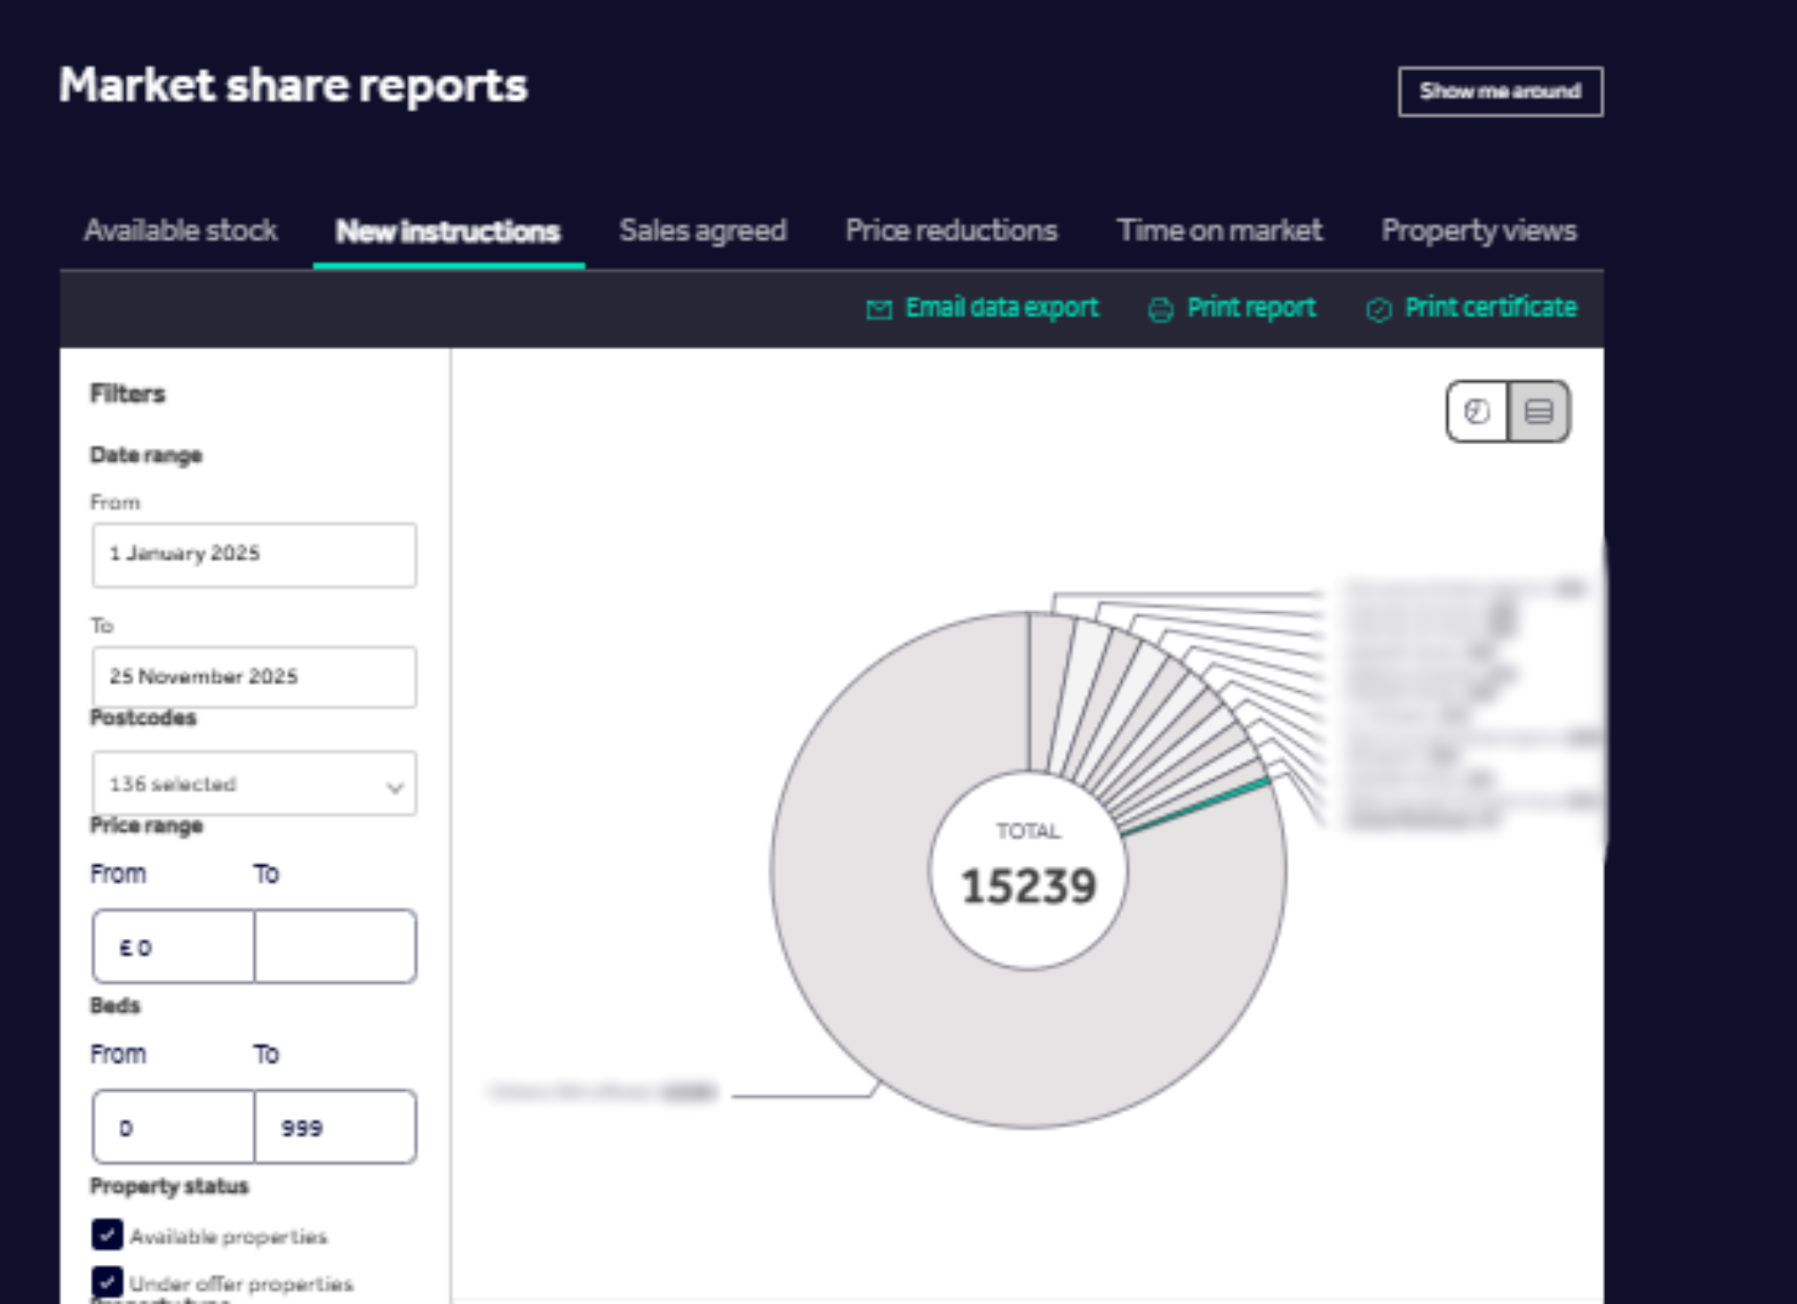
Task: Open the From date picker field
Action: pos(253,554)
